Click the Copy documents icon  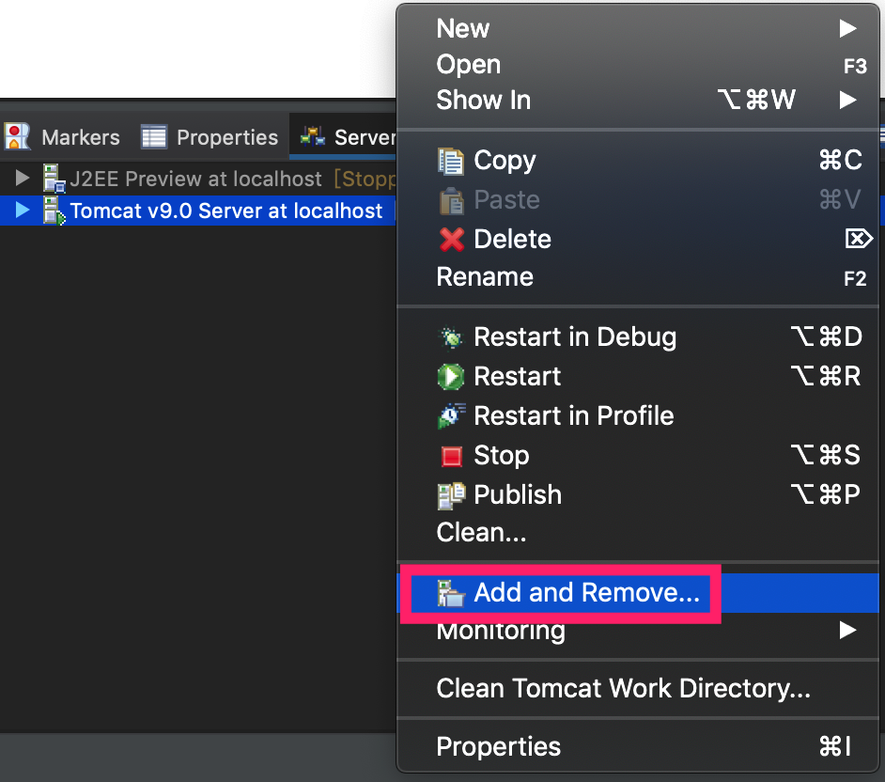(x=450, y=161)
